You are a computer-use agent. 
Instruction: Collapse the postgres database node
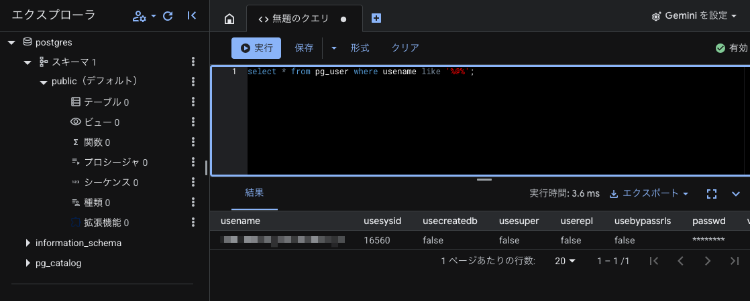pos(12,42)
